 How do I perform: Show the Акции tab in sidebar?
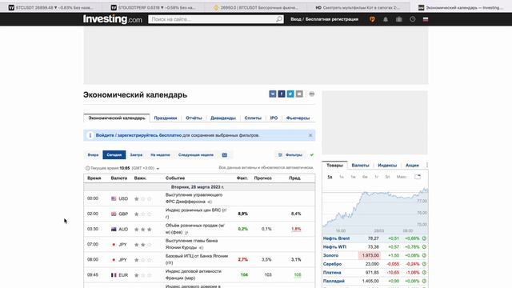point(412,166)
